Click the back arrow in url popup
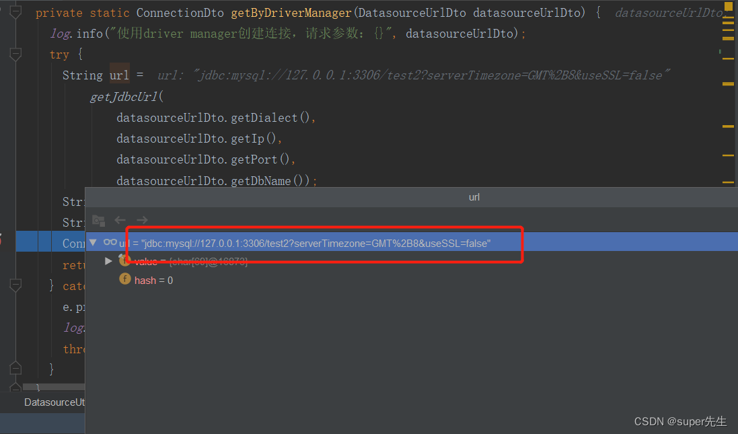Screen dimensions: 738x434 coord(120,220)
